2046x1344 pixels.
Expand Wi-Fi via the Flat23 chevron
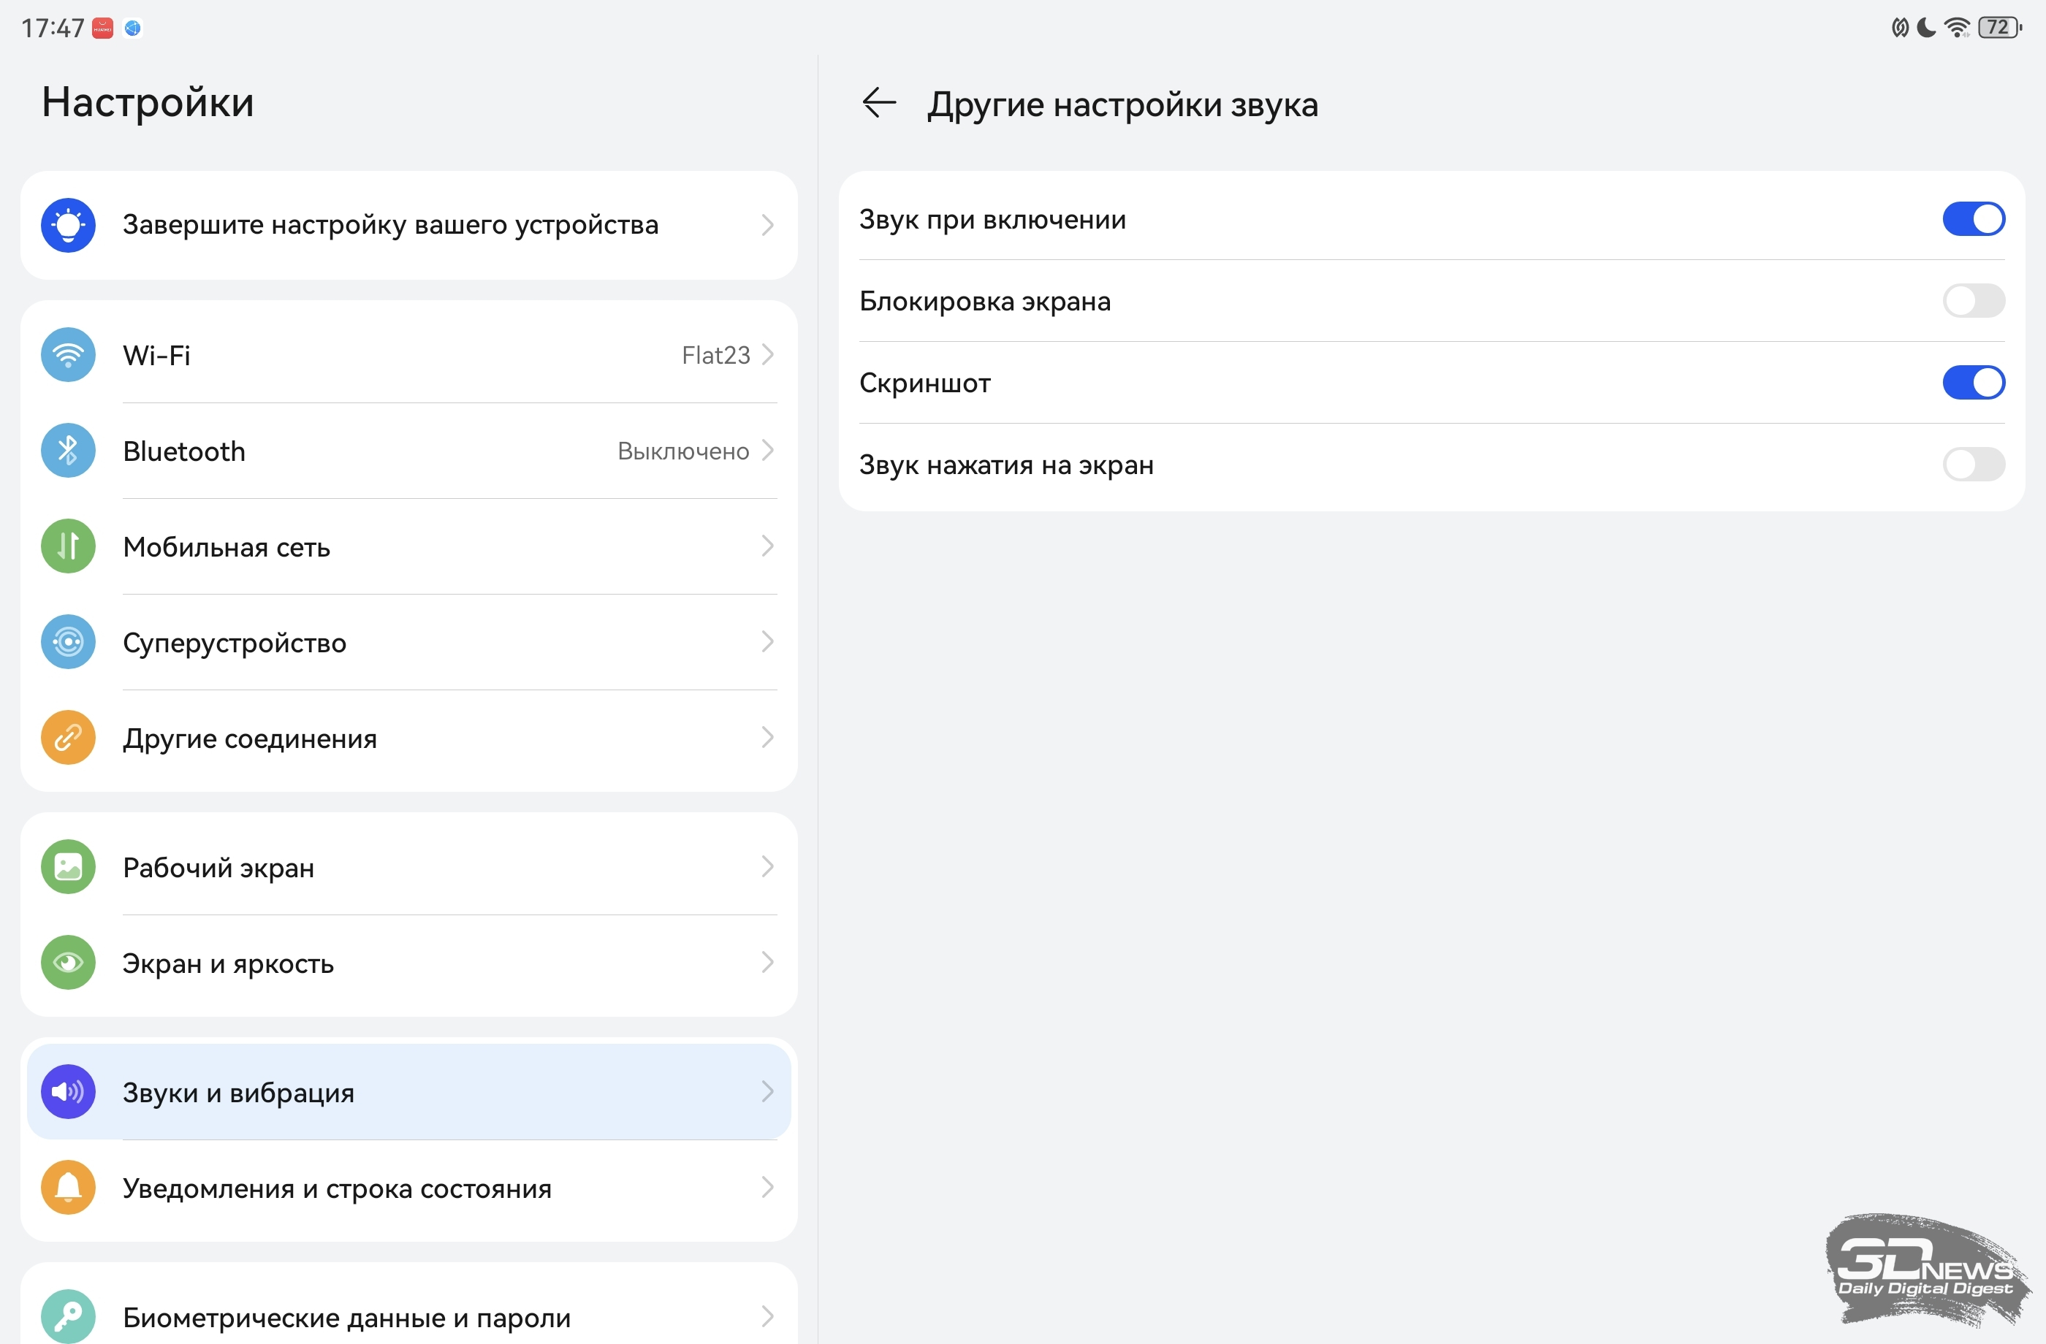tap(768, 355)
